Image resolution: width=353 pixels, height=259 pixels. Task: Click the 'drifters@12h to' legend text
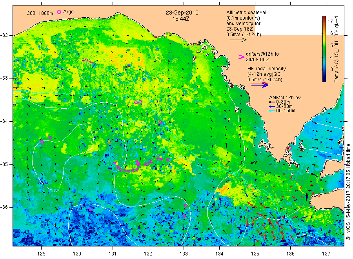[262, 54]
